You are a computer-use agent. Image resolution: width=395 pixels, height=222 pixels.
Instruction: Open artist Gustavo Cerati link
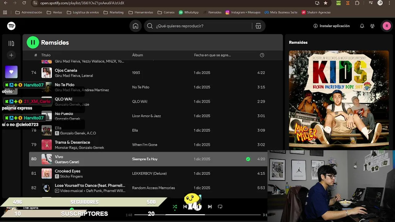(67, 162)
